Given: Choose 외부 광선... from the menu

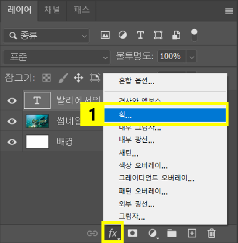Looking at the screenshot, I should tap(165, 204).
